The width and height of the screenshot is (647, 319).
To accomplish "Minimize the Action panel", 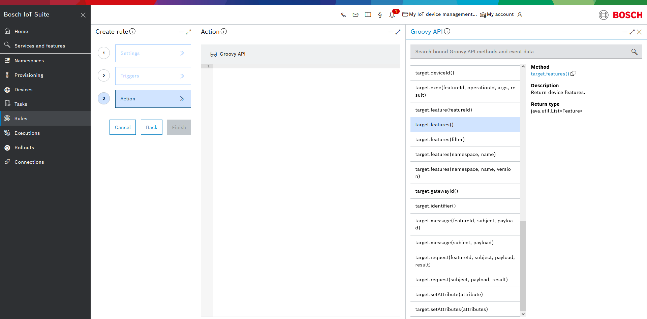I will click(391, 32).
